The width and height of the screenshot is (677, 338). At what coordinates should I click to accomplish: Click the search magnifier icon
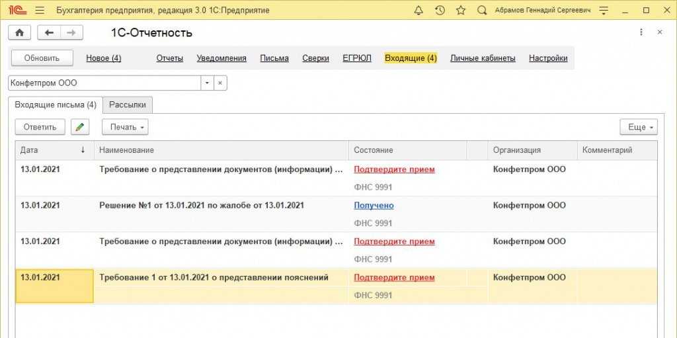click(x=482, y=10)
